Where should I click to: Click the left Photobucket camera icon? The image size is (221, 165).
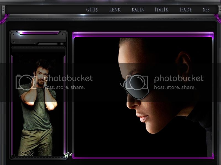click(26, 82)
